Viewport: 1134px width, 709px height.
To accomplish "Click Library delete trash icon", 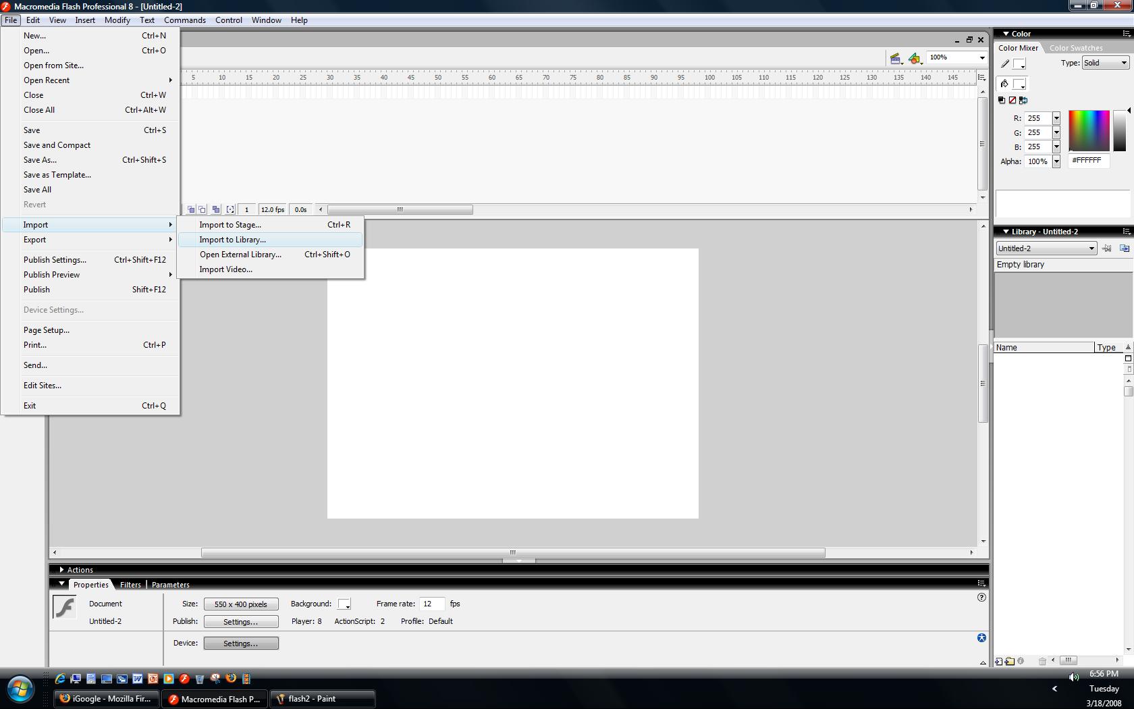I will tap(1042, 661).
